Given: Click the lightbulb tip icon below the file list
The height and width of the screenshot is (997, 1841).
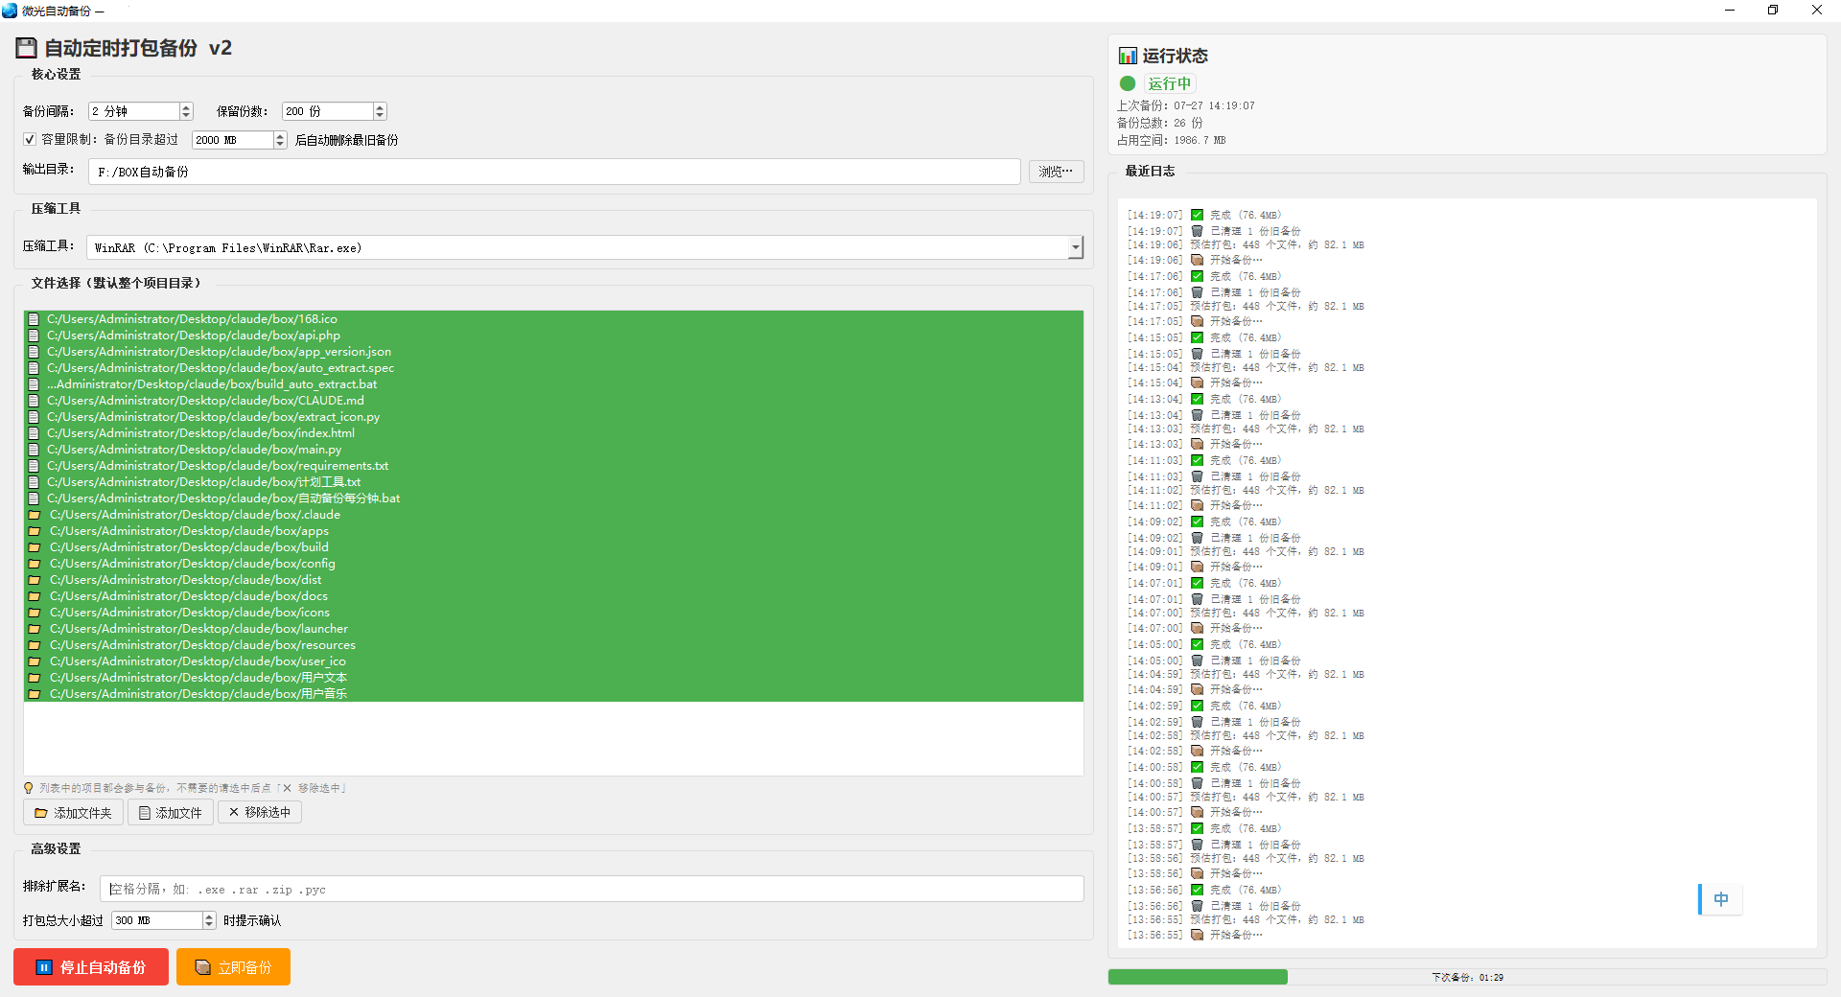Looking at the screenshot, I should click(29, 788).
